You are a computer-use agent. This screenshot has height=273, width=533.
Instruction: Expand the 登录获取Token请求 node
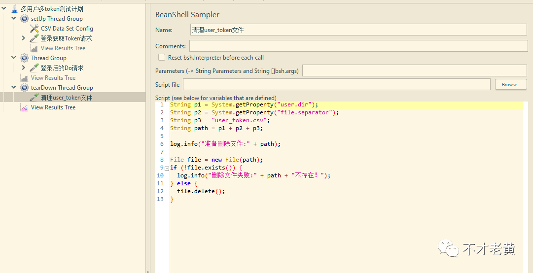click(x=24, y=38)
